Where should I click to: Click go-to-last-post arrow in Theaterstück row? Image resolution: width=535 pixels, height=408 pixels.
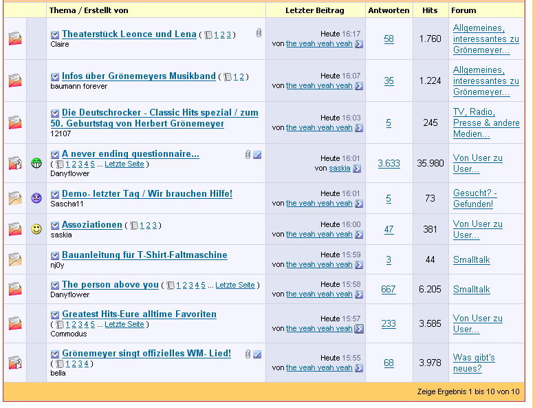[358, 44]
